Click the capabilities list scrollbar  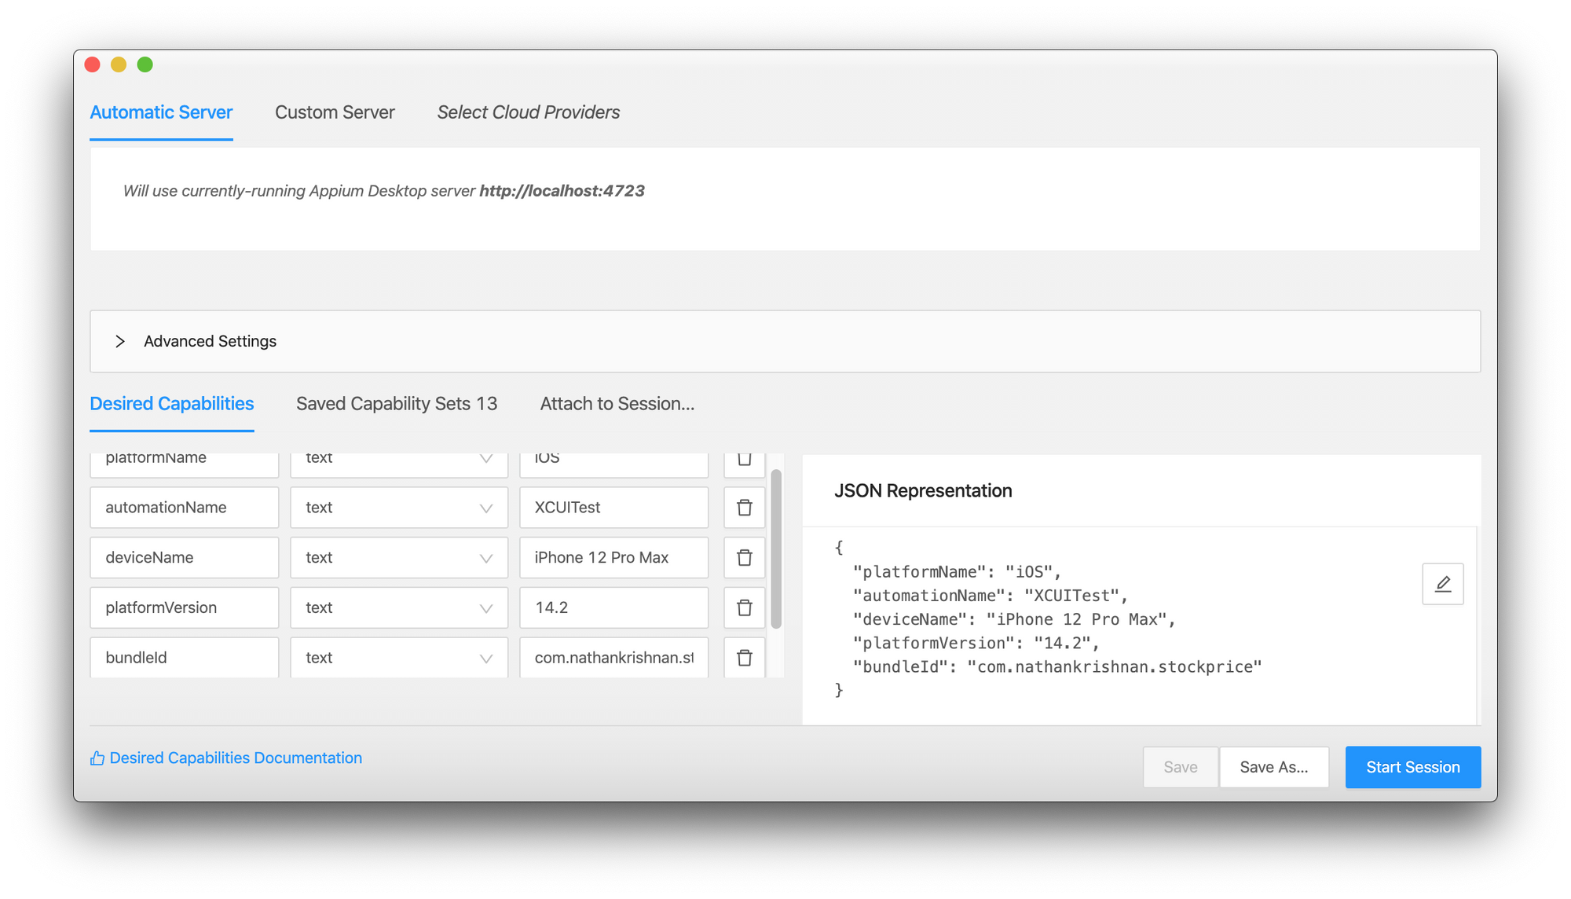point(776,550)
